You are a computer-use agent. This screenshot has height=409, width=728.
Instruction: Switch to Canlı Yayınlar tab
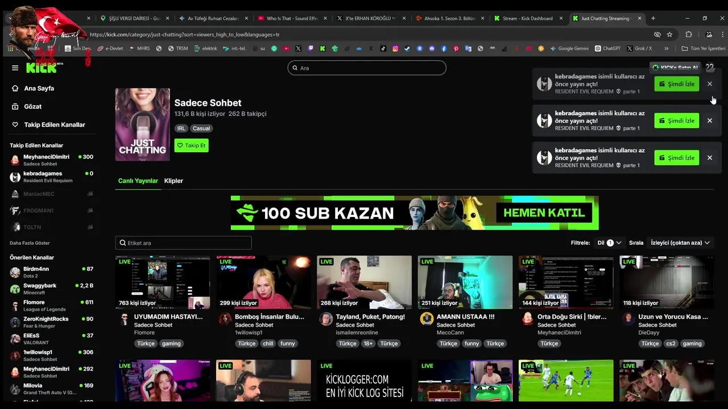click(138, 181)
